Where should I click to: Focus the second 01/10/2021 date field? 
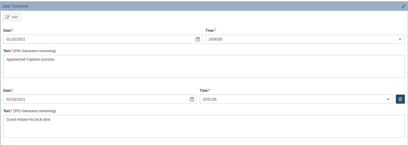coord(100,99)
